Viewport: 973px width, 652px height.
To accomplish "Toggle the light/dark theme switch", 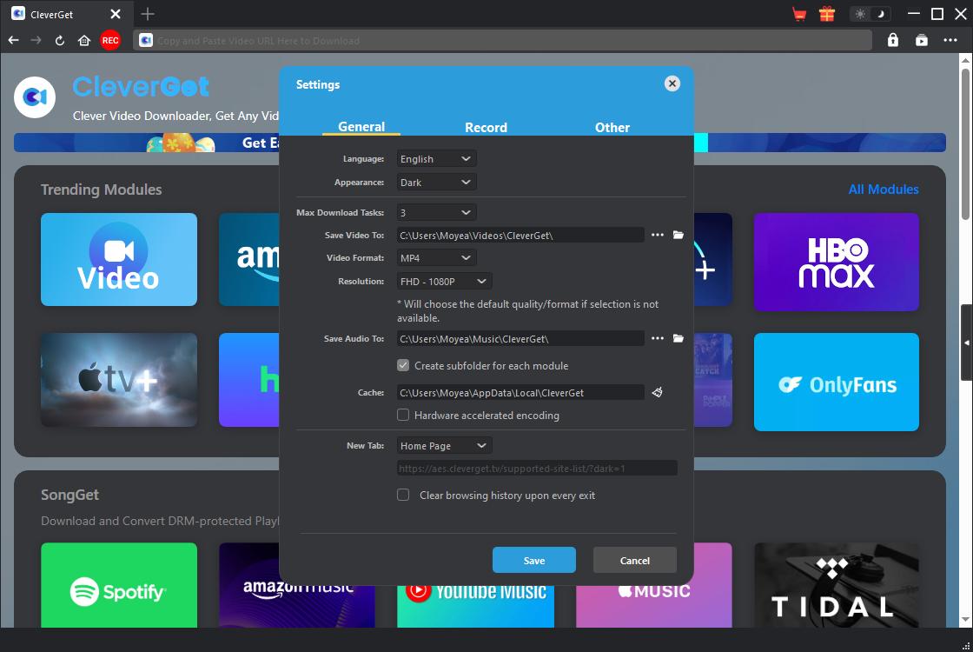I will (870, 14).
